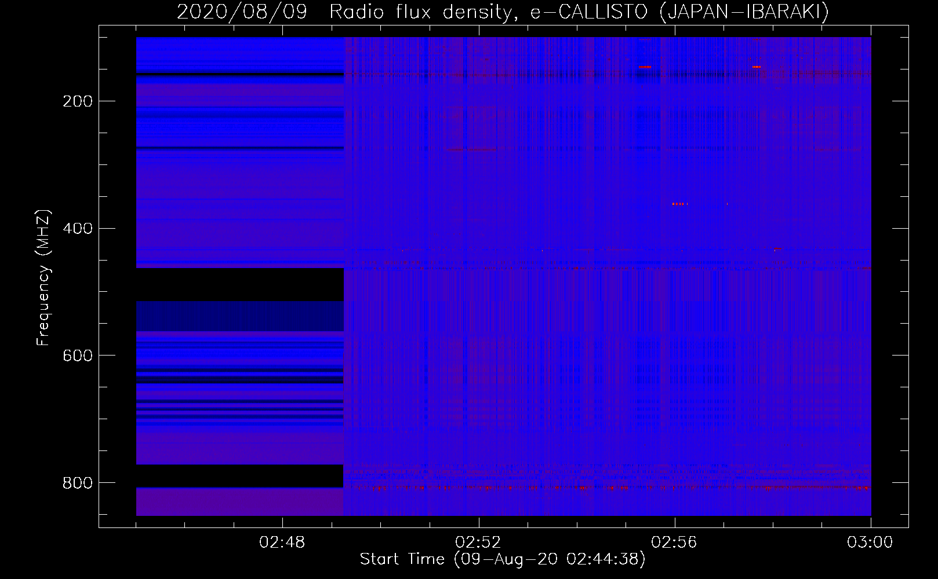Viewport: 938px width, 579px height.
Task: Click the 400 frequency tick label
Action: tap(78, 229)
